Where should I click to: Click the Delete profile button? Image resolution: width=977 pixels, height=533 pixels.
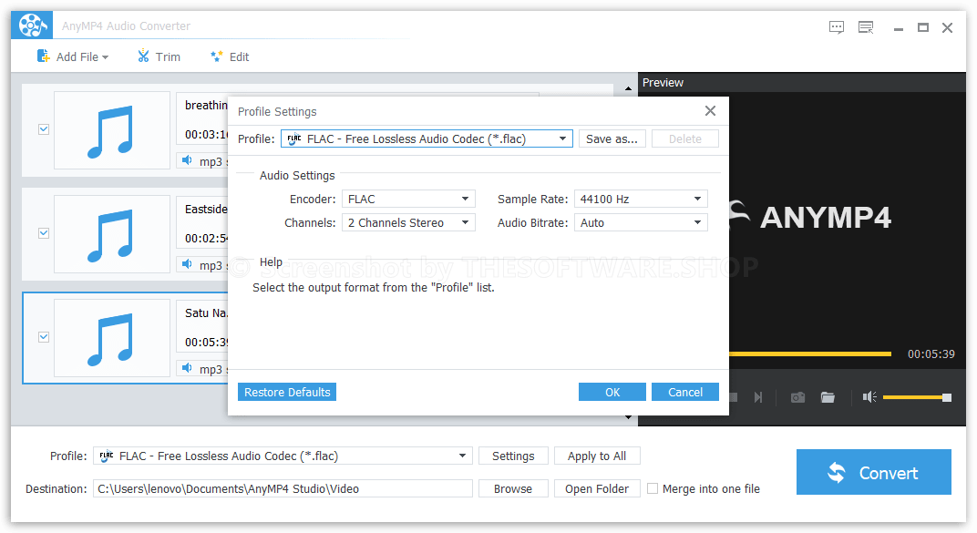(x=684, y=138)
